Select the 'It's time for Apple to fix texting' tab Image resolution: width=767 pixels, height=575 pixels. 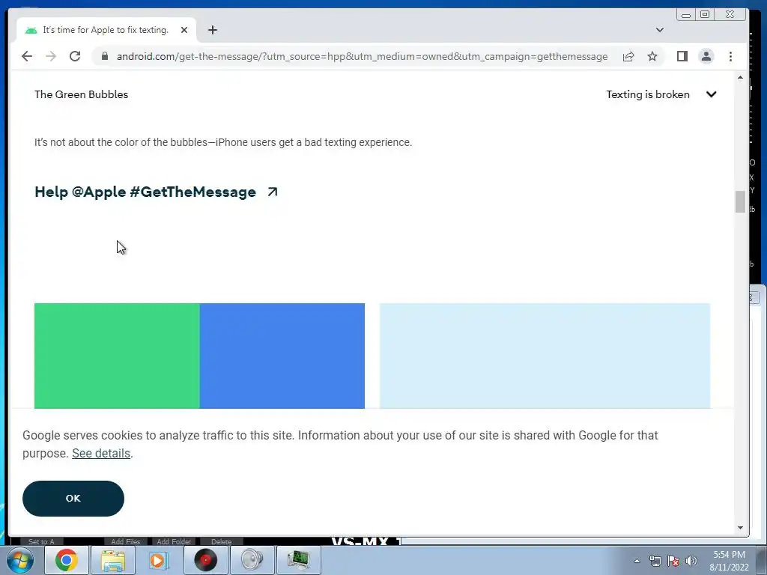[x=106, y=30]
